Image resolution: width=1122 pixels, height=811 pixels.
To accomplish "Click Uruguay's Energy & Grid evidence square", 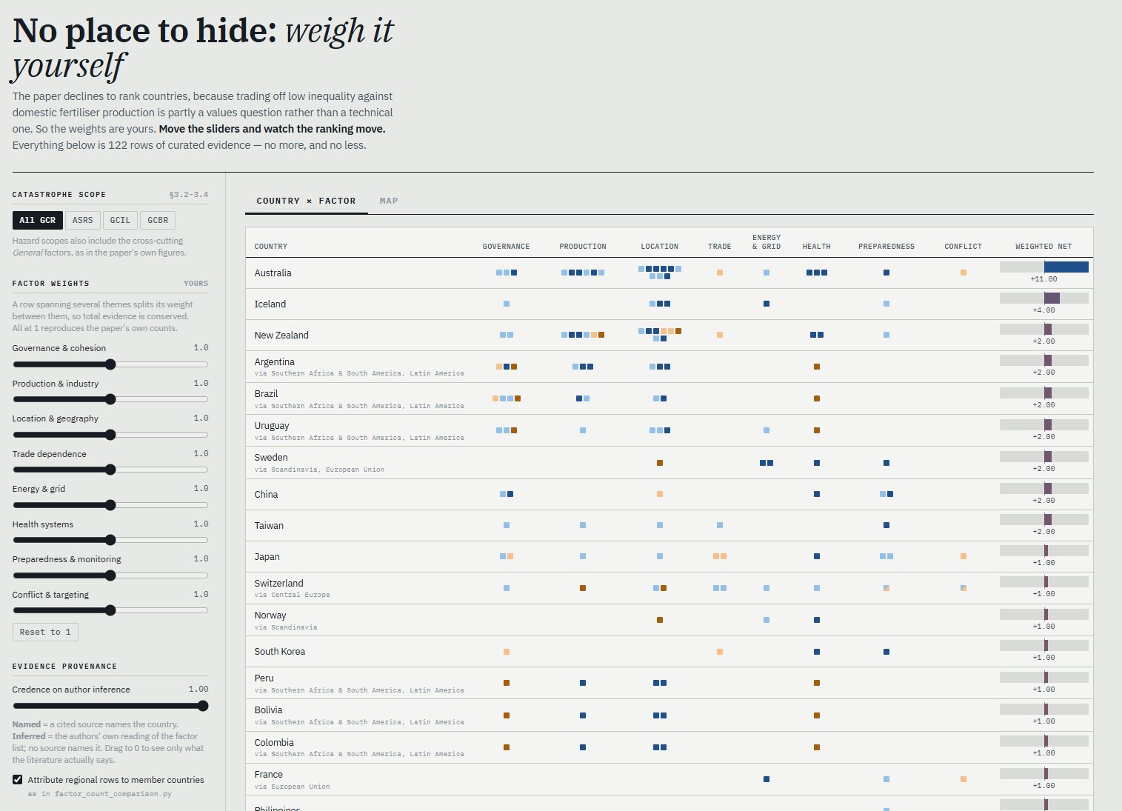I will [x=767, y=430].
